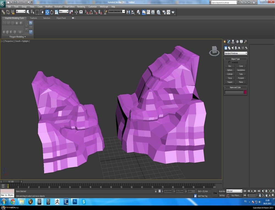Enable the AutoGrid checkbox
This screenshot has width=275, height=210.
pyautogui.click(x=230, y=63)
